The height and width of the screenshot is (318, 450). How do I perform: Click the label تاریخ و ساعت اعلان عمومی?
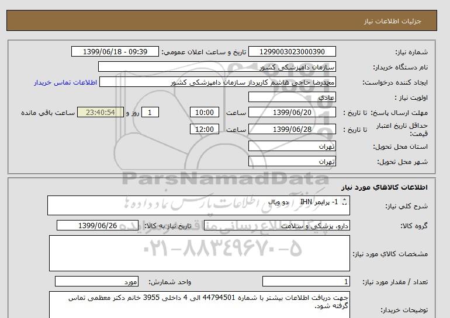[x=204, y=52]
